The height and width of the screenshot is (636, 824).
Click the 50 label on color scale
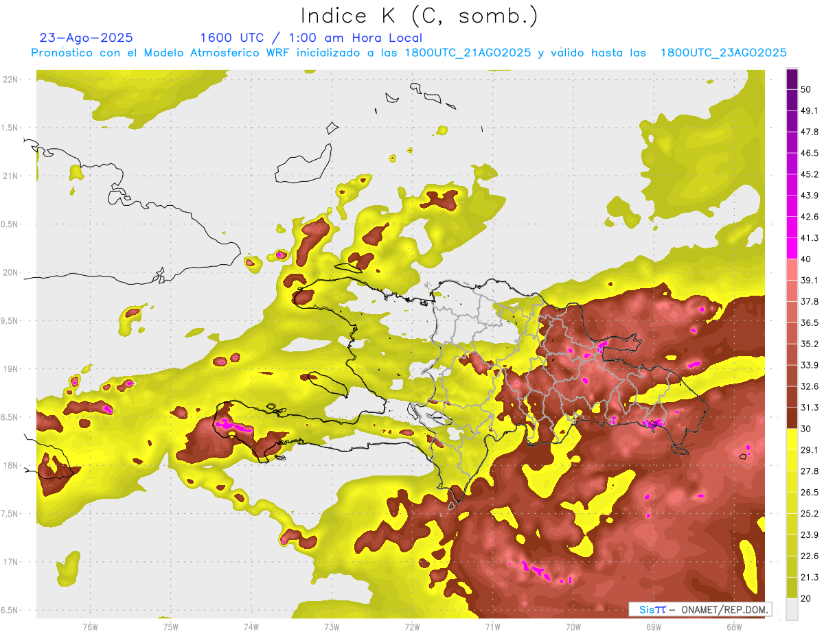(806, 89)
